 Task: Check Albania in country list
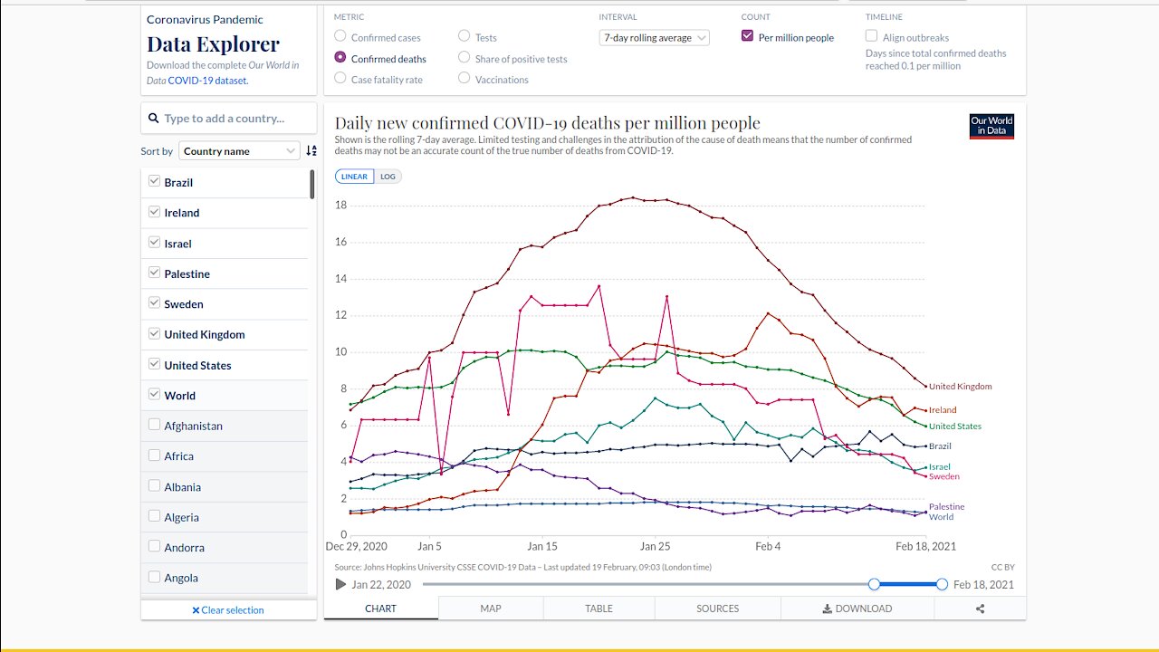click(154, 486)
